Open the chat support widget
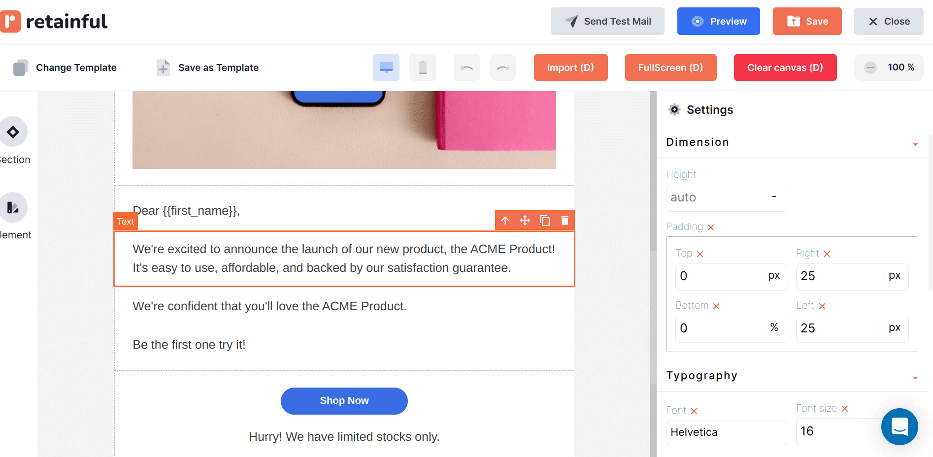 pyautogui.click(x=900, y=427)
